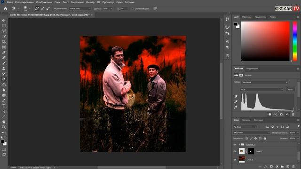Click the foreground color swatch in toolbar
The width and height of the screenshot is (301, 169).
2,141
